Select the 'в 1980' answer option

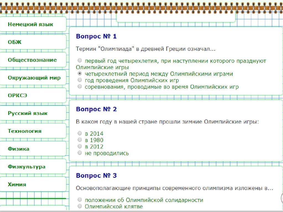tap(80, 140)
